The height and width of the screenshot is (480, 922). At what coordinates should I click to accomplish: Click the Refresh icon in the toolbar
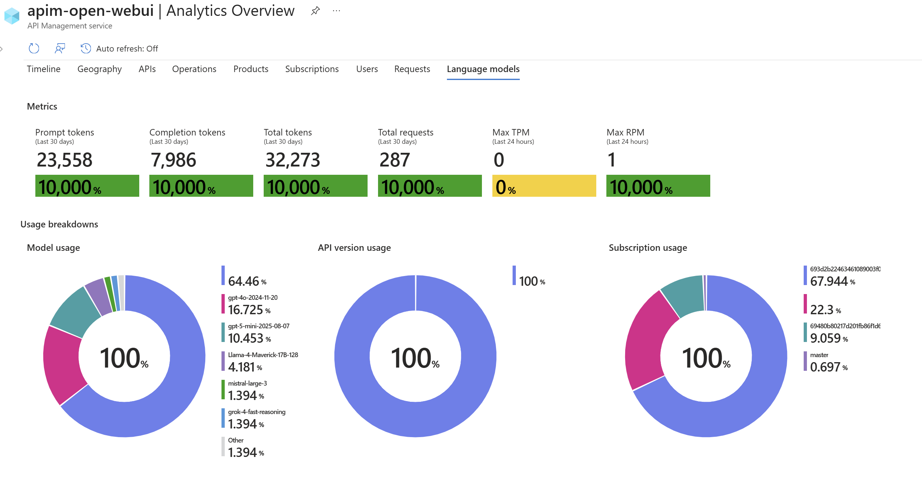click(x=34, y=48)
